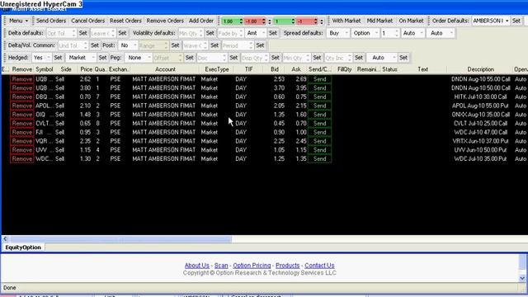Click the Fade by input field
The height and width of the screenshot is (297, 528).
coord(230,33)
